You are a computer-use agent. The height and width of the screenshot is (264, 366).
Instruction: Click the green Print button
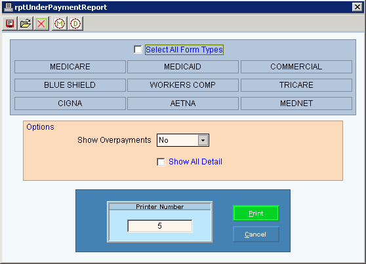coord(256,213)
